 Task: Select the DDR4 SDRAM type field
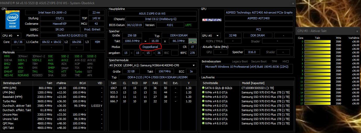(178, 35)
